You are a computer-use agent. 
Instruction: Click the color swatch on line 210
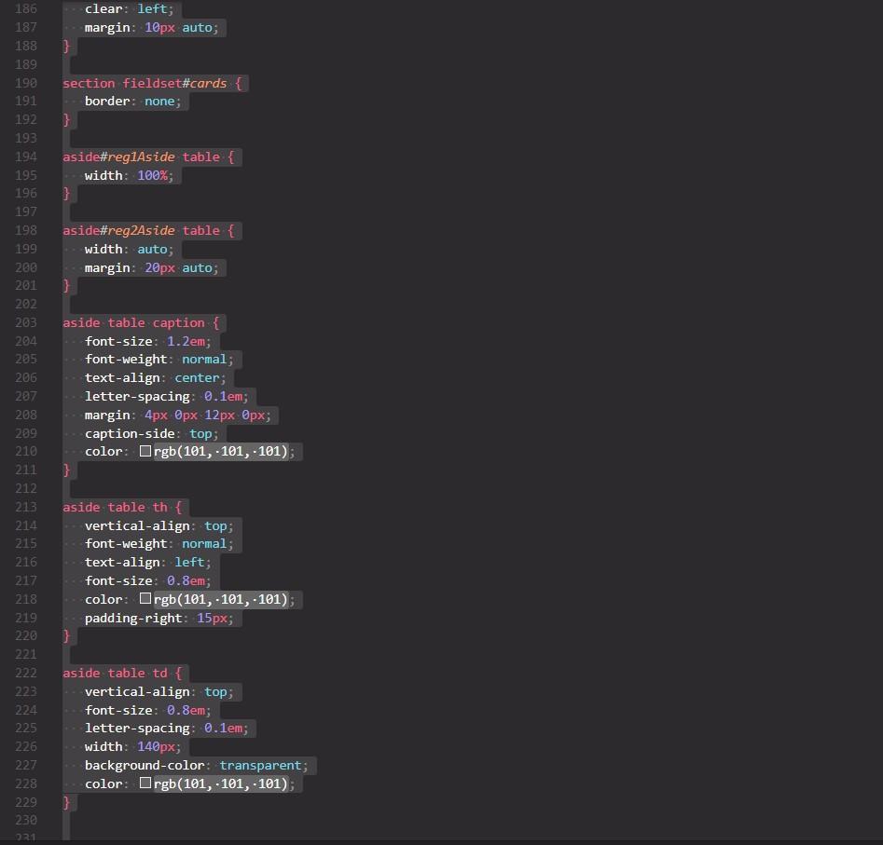point(145,451)
